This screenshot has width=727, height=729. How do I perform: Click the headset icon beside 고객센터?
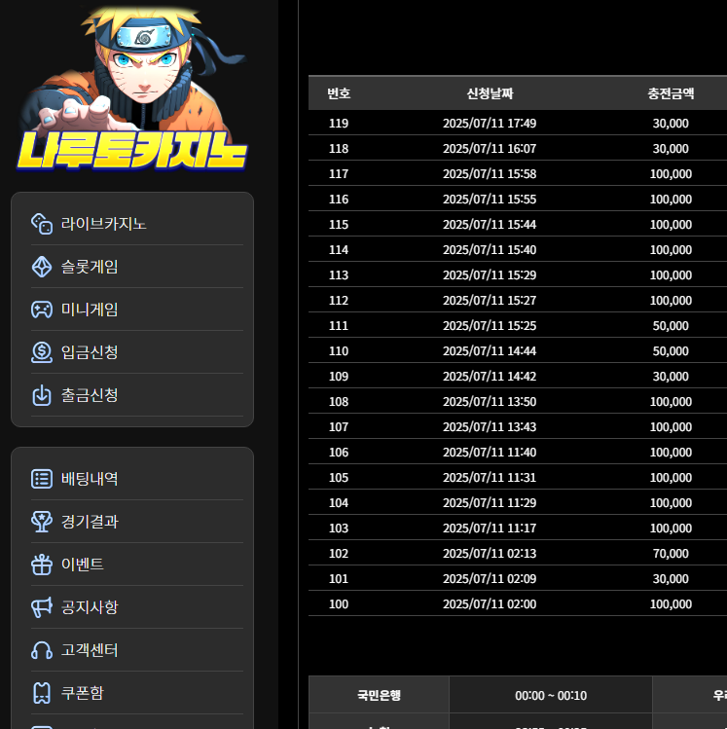click(x=42, y=650)
